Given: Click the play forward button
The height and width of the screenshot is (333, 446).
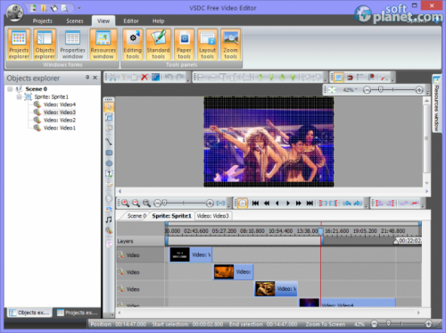Looking at the screenshot, I should coord(288,204).
